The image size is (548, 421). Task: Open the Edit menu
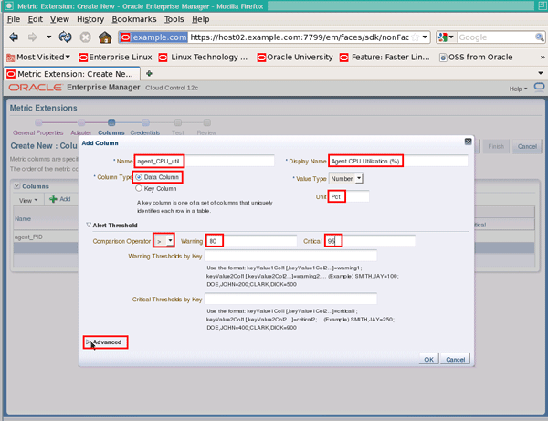pyautogui.click(x=36, y=19)
